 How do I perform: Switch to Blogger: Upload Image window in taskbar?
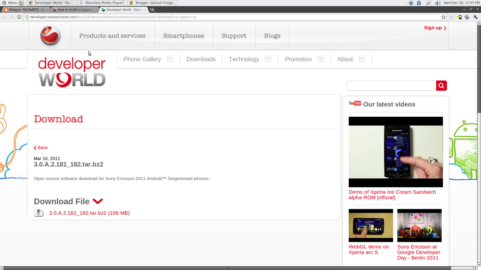click(153, 3)
